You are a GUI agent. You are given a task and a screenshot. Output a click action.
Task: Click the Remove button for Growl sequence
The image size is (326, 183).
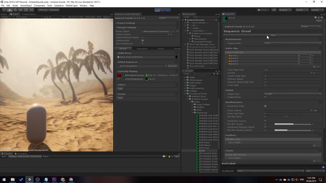[172, 66]
